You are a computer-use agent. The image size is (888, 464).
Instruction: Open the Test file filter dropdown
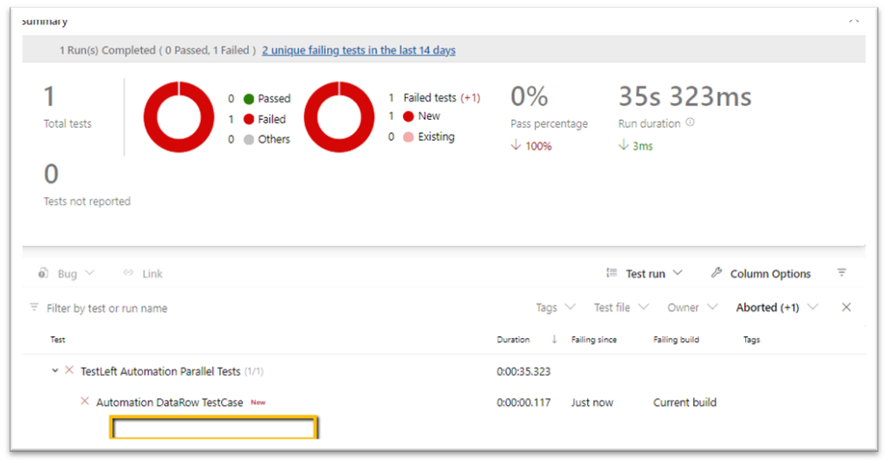[622, 307]
